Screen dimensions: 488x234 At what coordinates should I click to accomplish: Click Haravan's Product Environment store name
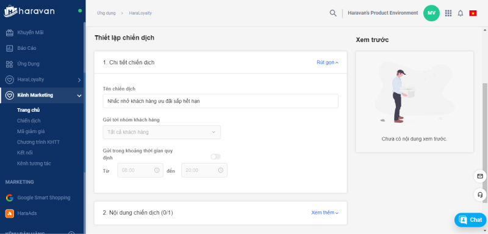point(383,13)
